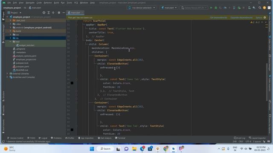This screenshot has height=153, width=273.
Task: Open Project panel gear settings
Action: click(59, 13)
